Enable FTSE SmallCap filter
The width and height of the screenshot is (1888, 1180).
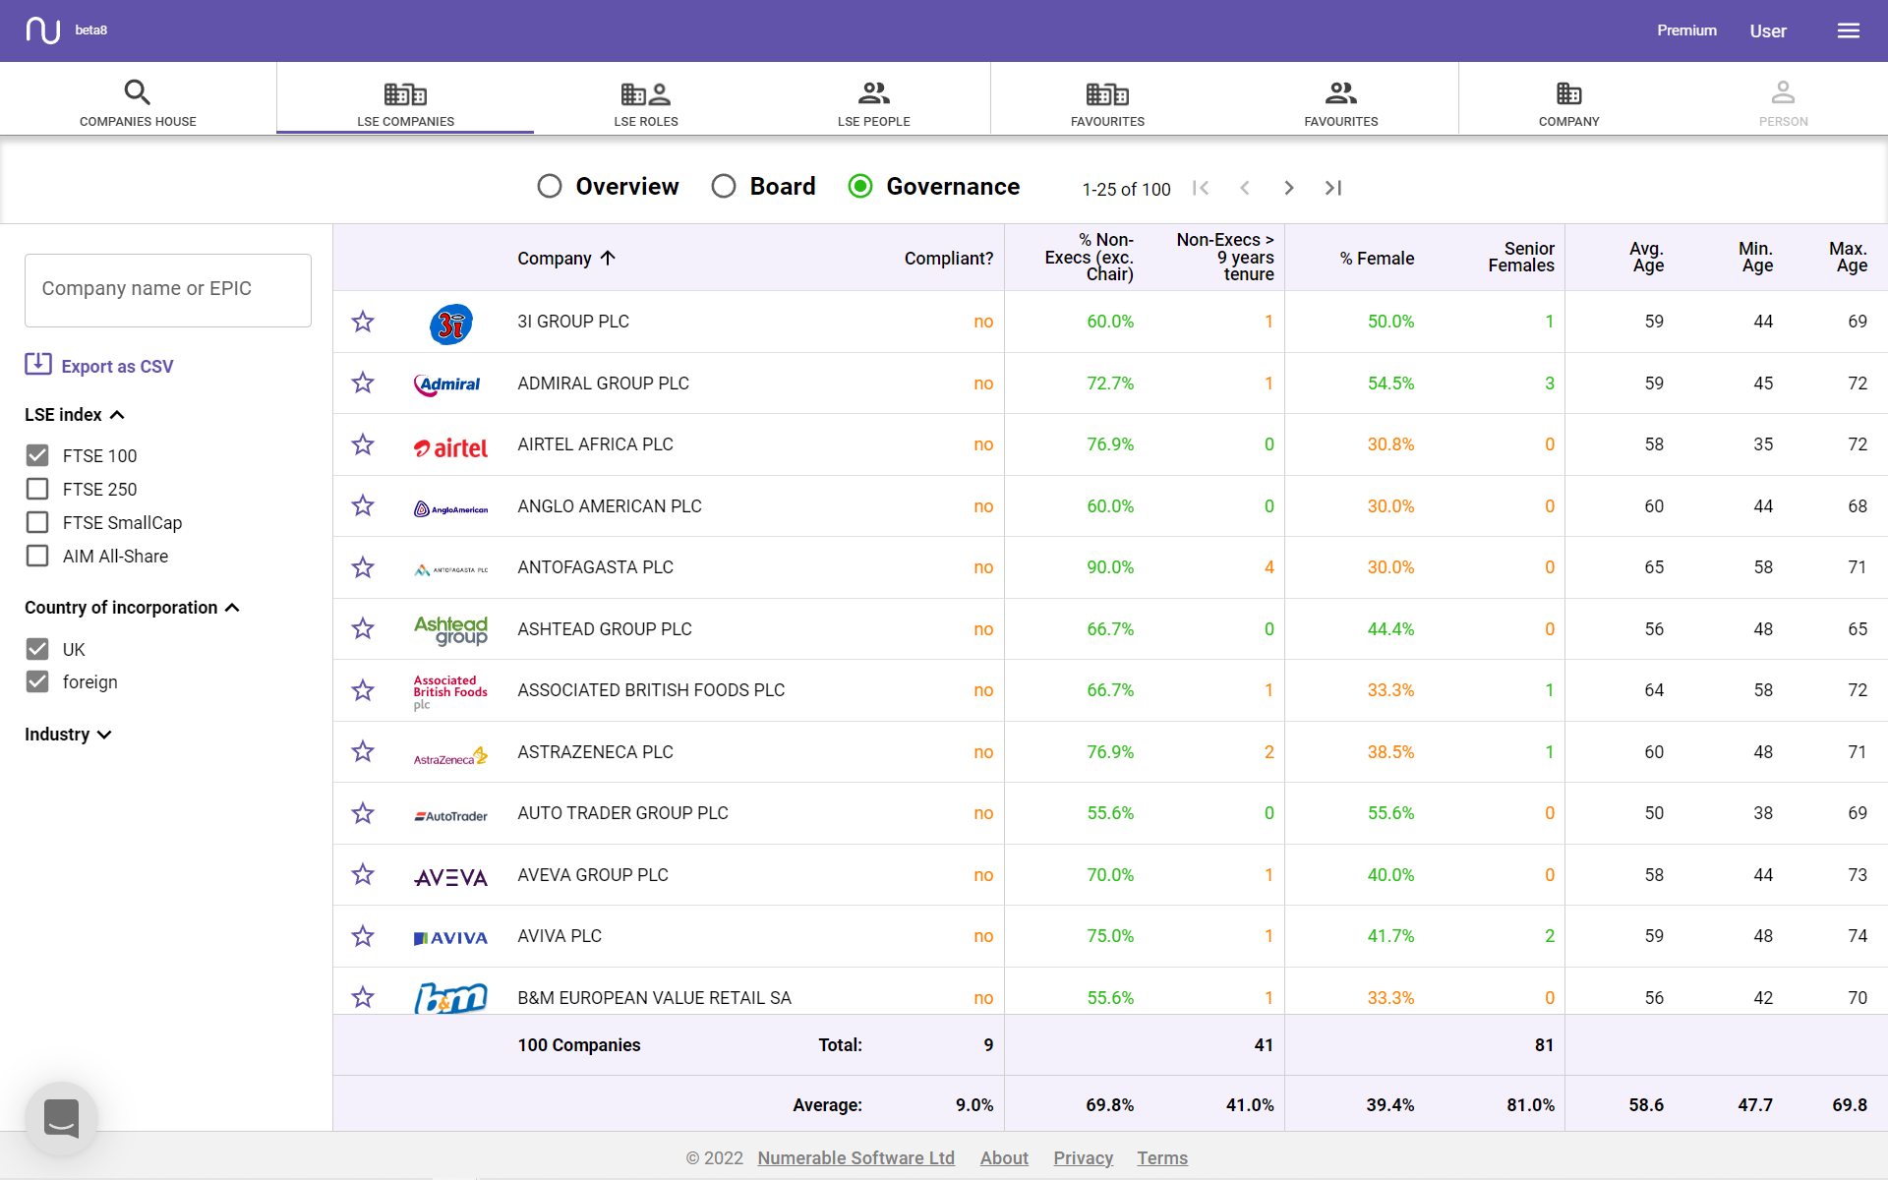pyautogui.click(x=37, y=522)
